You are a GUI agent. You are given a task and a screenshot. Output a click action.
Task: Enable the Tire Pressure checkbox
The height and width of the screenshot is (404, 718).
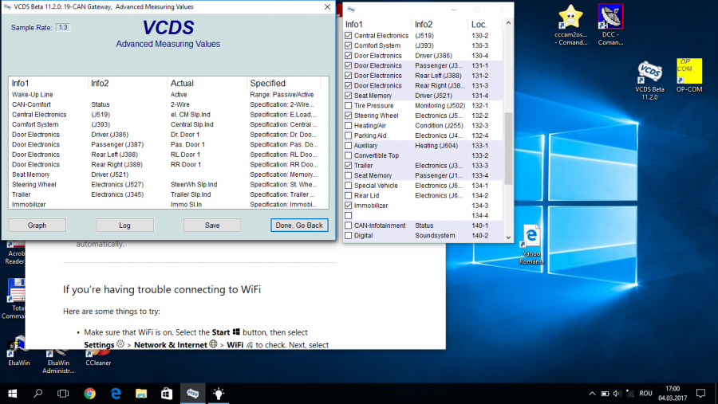[x=348, y=105]
